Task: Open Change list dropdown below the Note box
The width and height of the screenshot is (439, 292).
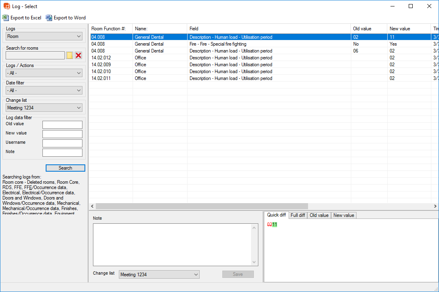Action: click(x=159, y=275)
